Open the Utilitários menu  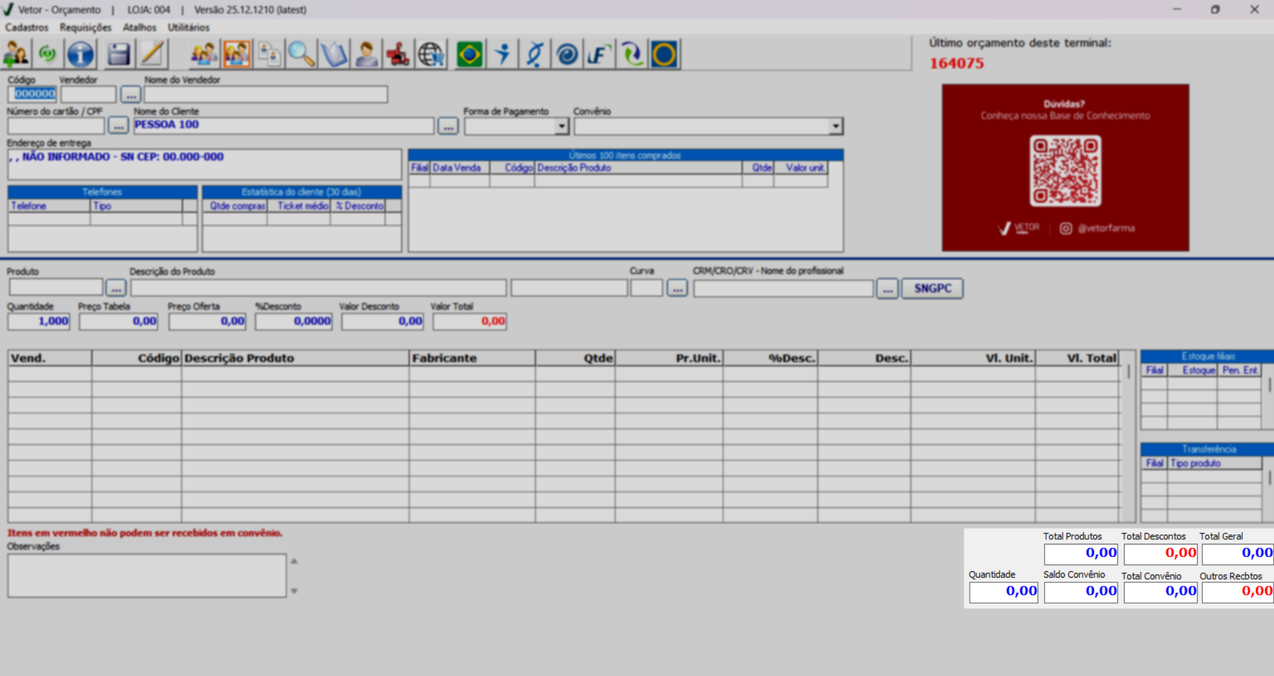[x=189, y=27]
